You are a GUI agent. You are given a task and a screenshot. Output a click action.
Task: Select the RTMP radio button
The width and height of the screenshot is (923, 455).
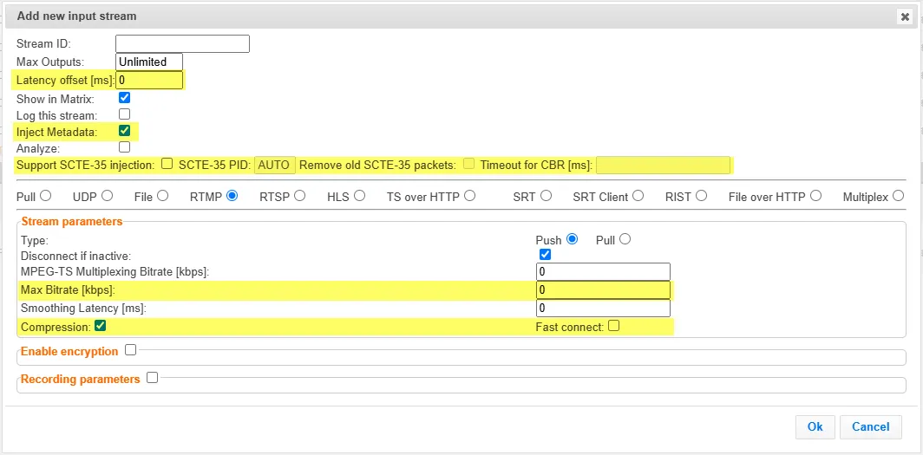point(232,196)
